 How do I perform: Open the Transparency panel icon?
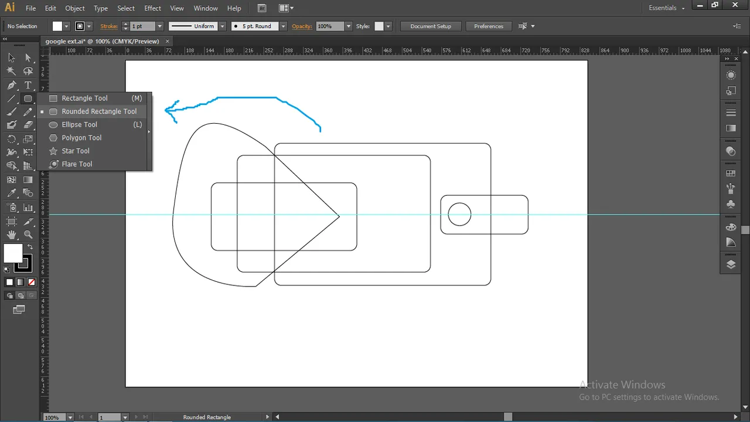[731, 151]
